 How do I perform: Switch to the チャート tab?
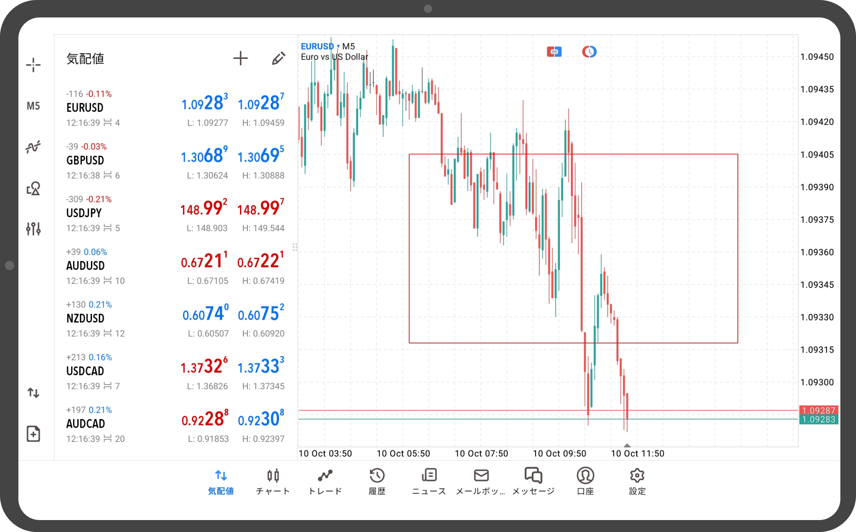[x=273, y=481]
